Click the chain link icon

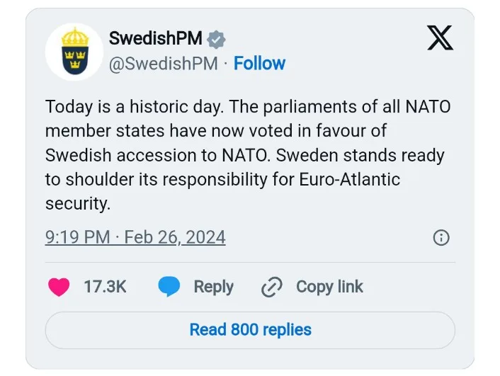272,287
